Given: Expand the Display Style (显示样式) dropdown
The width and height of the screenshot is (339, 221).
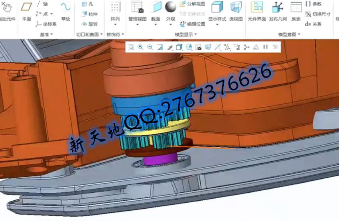Looking at the screenshot, I should [x=217, y=25].
